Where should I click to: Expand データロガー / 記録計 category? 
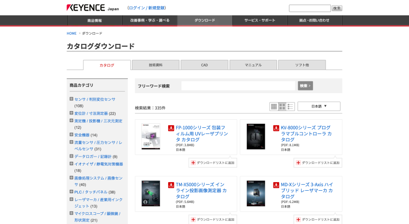tap(71, 156)
